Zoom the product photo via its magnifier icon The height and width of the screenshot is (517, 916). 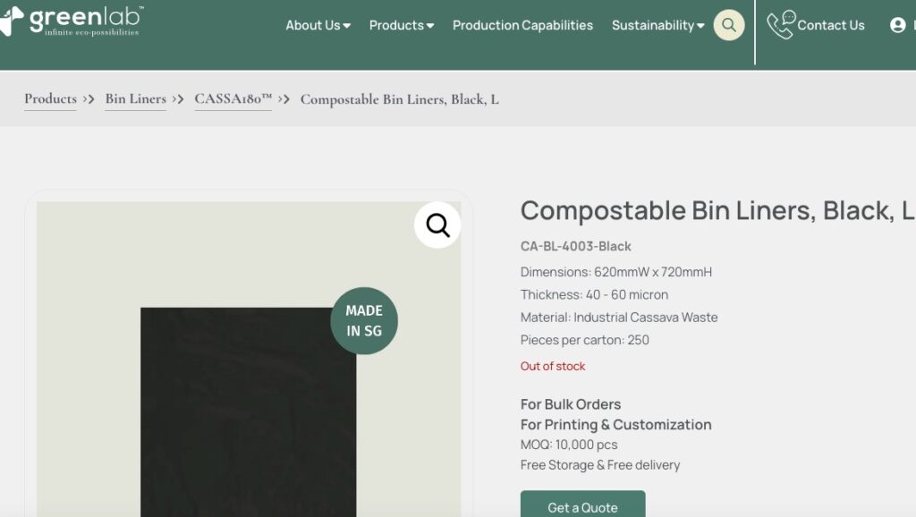(436, 225)
